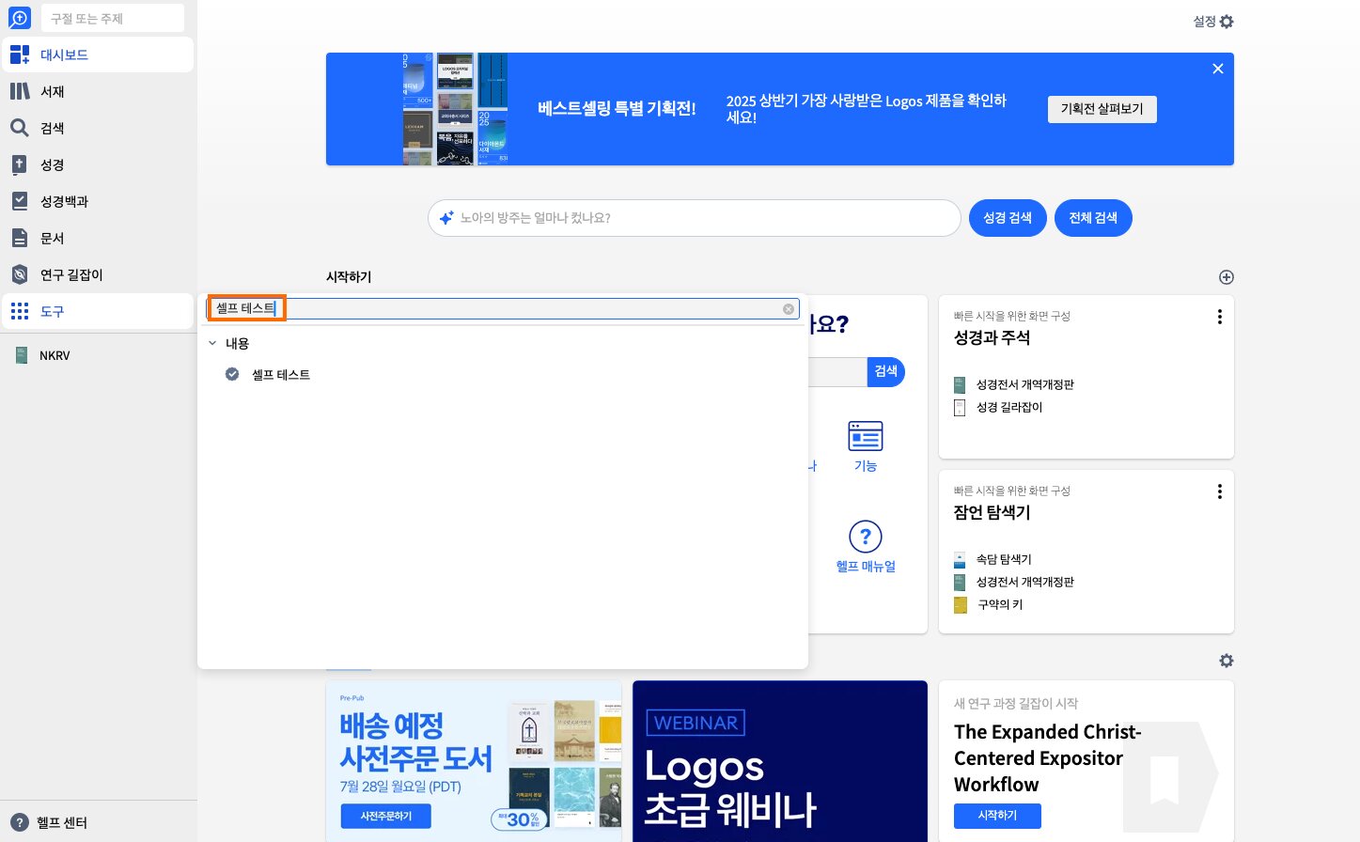
Task: Open 잠언 탐색기 layout title
Action: click(993, 513)
